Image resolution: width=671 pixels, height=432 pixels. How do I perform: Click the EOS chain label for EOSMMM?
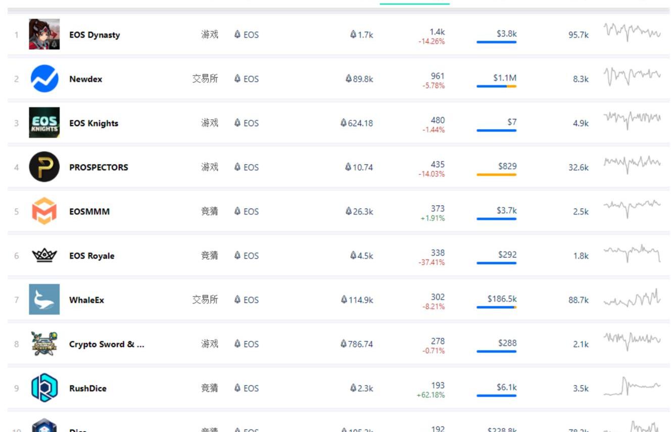(247, 212)
